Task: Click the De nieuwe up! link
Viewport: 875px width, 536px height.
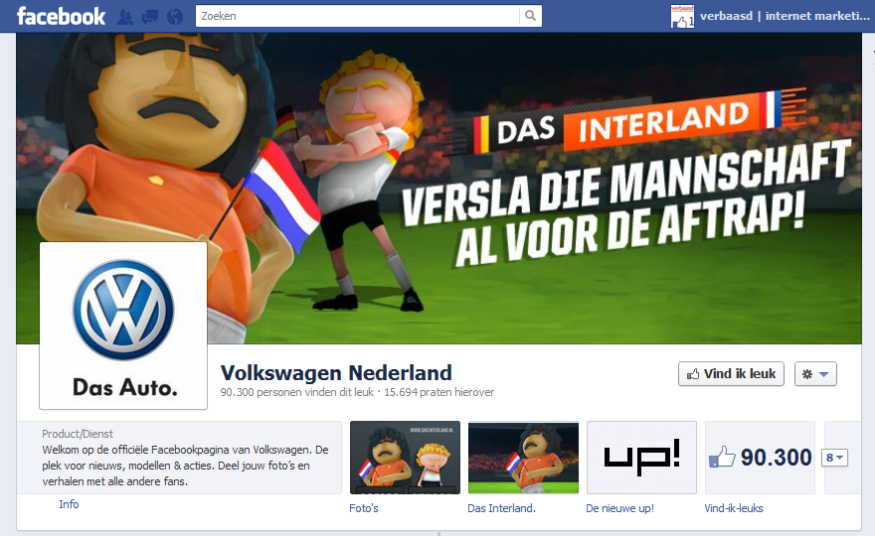Action: (619, 508)
